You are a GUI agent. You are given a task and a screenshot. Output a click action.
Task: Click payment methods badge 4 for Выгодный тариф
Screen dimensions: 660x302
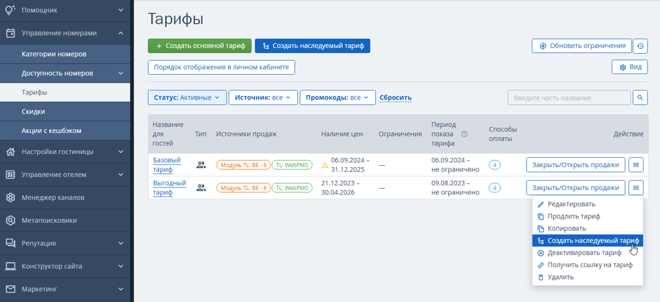[494, 188]
